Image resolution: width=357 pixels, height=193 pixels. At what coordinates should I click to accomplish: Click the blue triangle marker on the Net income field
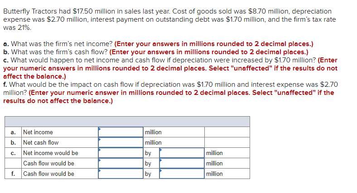[x=100, y=129]
